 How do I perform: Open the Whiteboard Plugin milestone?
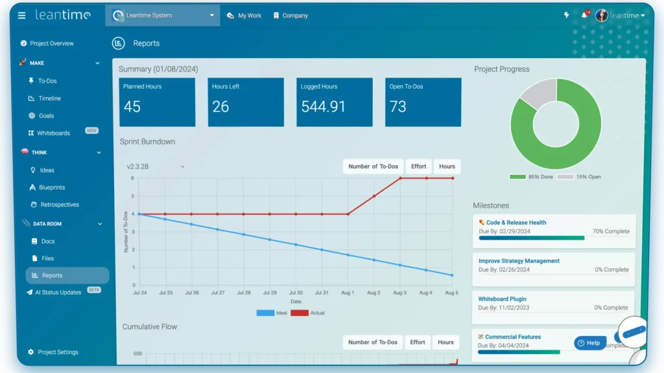tap(502, 299)
